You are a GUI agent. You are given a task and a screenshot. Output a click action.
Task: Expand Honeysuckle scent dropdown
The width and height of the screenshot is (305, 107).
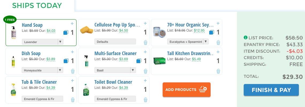click(42, 70)
